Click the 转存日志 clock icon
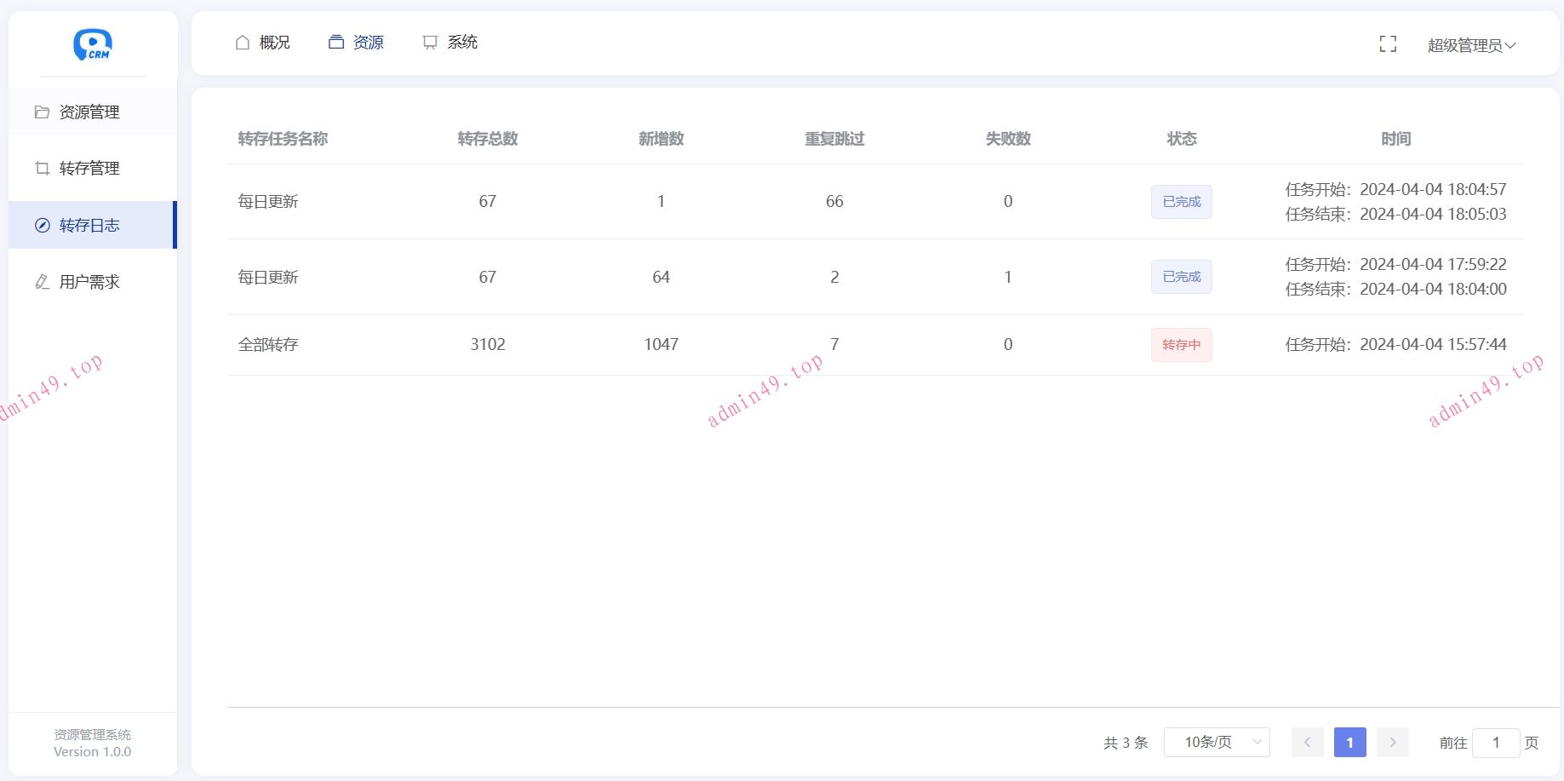 tap(42, 225)
